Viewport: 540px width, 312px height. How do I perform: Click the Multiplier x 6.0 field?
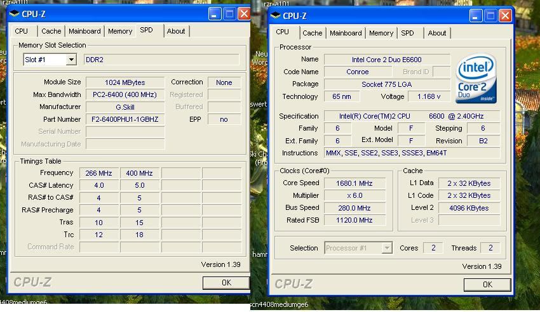[354, 195]
